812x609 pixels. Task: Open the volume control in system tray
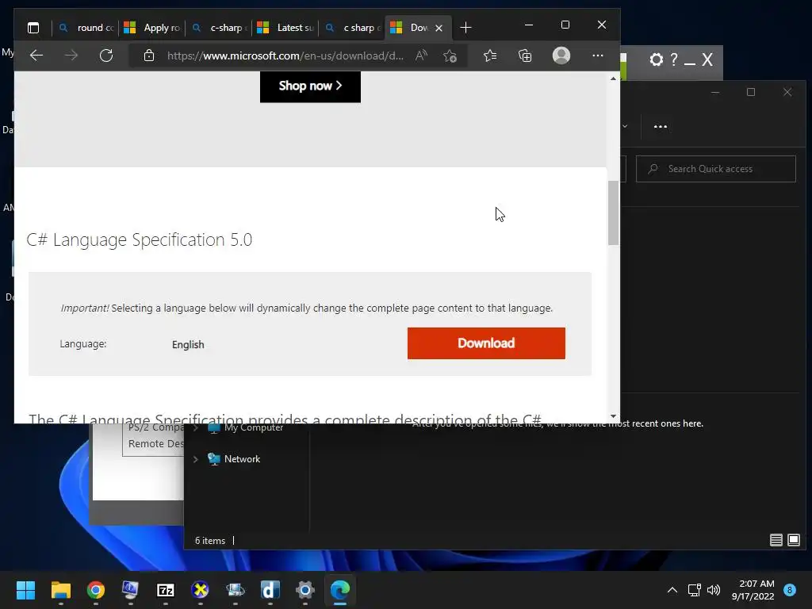coord(714,590)
